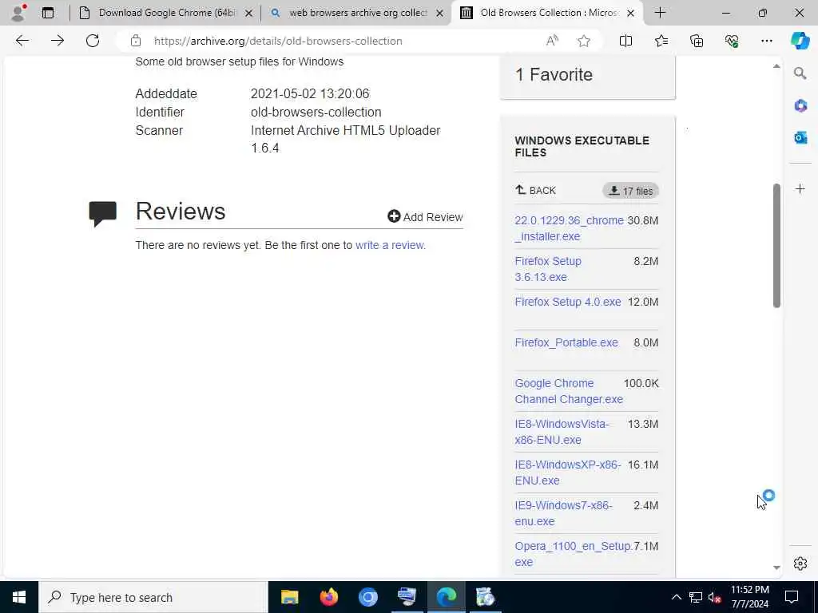Download Google Chrome Channel Changer.exe
Viewport: 818px width, 613px height.
coord(569,391)
